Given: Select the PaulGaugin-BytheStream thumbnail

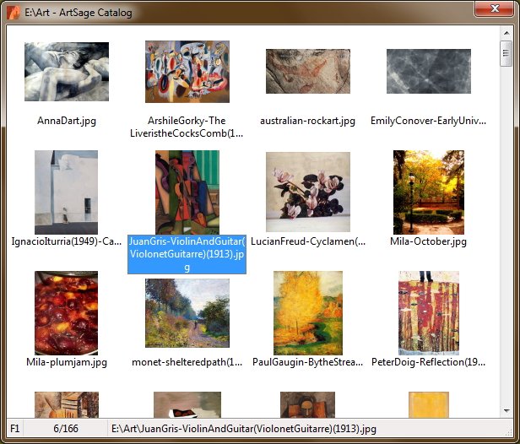Looking at the screenshot, I should coord(308,313).
